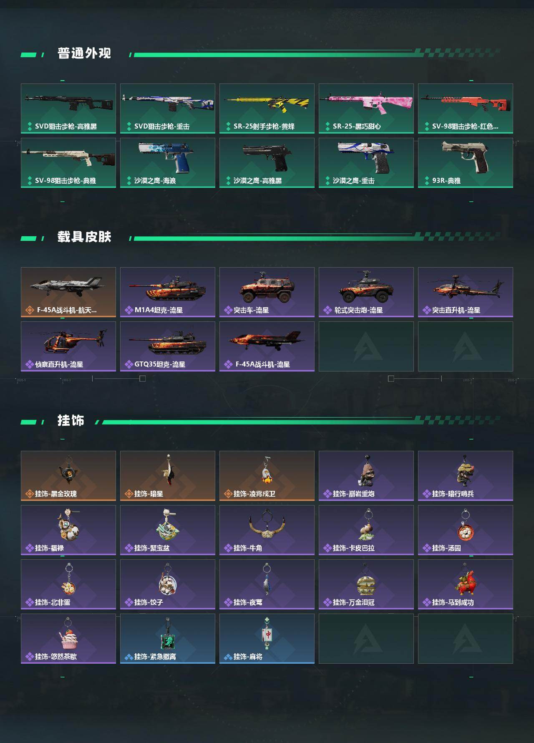
Task: Open the 挂饰-牛角 horn charm
Action: (267, 530)
